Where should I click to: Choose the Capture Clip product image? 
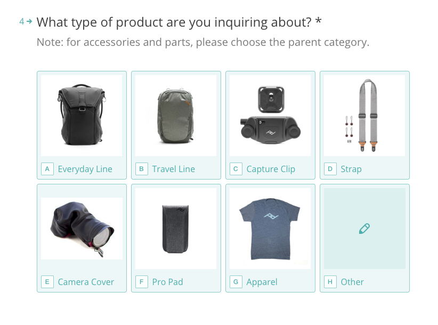(x=270, y=115)
